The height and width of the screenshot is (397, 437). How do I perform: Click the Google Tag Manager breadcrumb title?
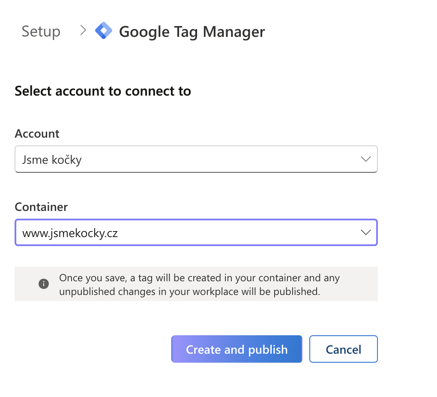pyautogui.click(x=192, y=32)
